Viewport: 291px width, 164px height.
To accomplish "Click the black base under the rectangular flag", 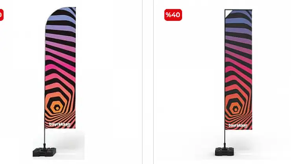I will pyautogui.click(x=225, y=151).
